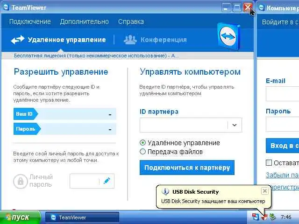
Task: Click Подключиться к партнёру button
Action: tap(187, 168)
